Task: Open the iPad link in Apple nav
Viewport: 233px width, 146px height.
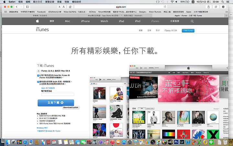Action: [x=121, y=21]
